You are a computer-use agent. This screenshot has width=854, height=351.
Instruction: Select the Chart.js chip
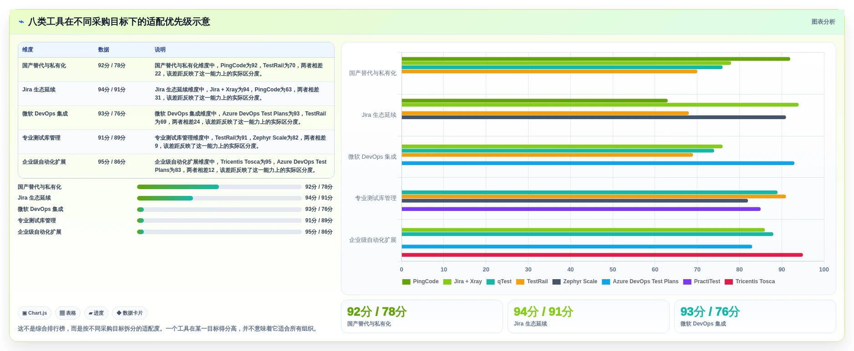[x=35, y=313]
